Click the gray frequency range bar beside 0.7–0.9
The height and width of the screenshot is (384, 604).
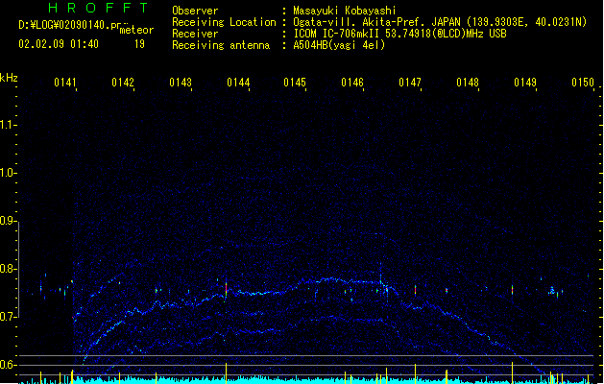tap(18, 269)
